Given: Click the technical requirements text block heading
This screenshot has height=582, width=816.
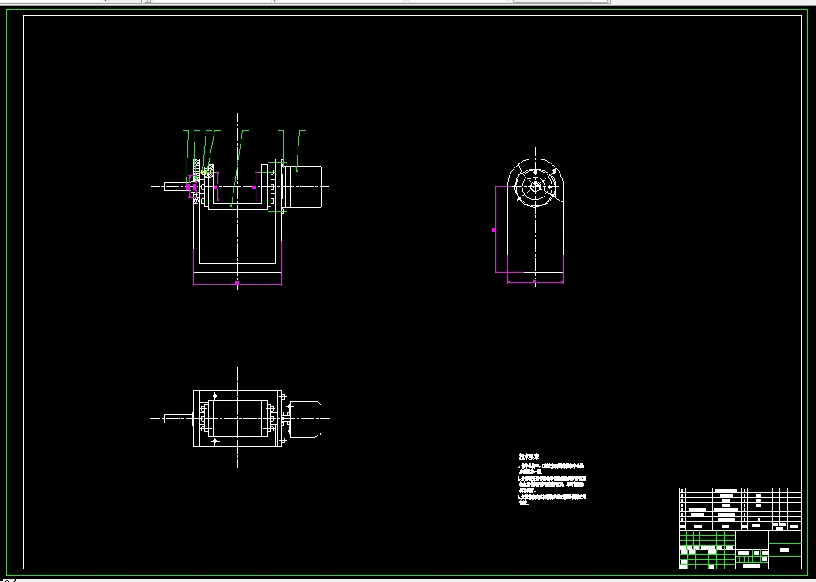Looking at the screenshot, I should coord(529,456).
